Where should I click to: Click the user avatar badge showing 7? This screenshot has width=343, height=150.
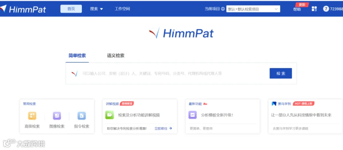coord(326,9)
